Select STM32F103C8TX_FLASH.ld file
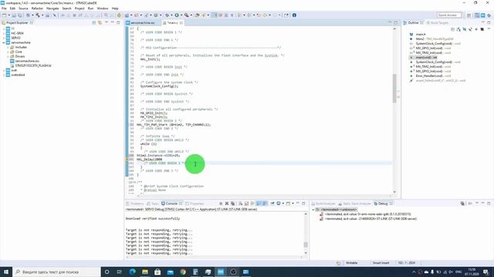494x277 pixels. [x=31, y=65]
